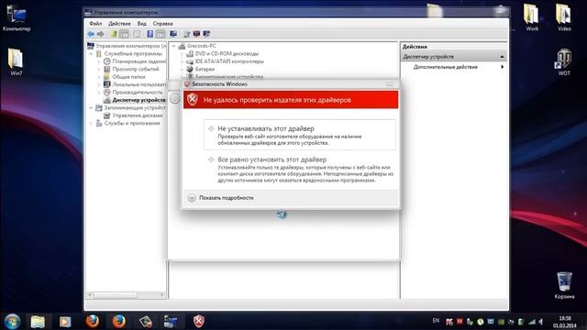The height and width of the screenshot is (330, 587).
Task: Open Windows Explorer from the taskbar
Action: click(38, 322)
